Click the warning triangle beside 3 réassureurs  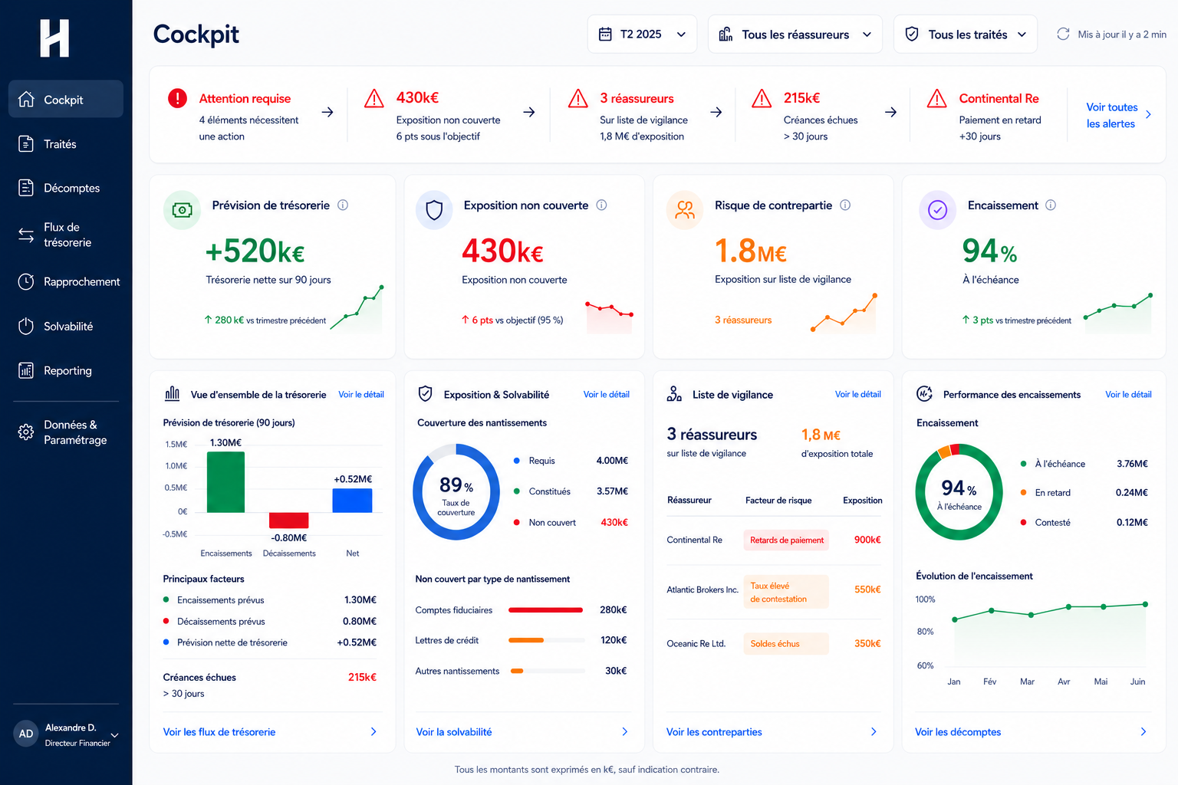pyautogui.click(x=577, y=98)
